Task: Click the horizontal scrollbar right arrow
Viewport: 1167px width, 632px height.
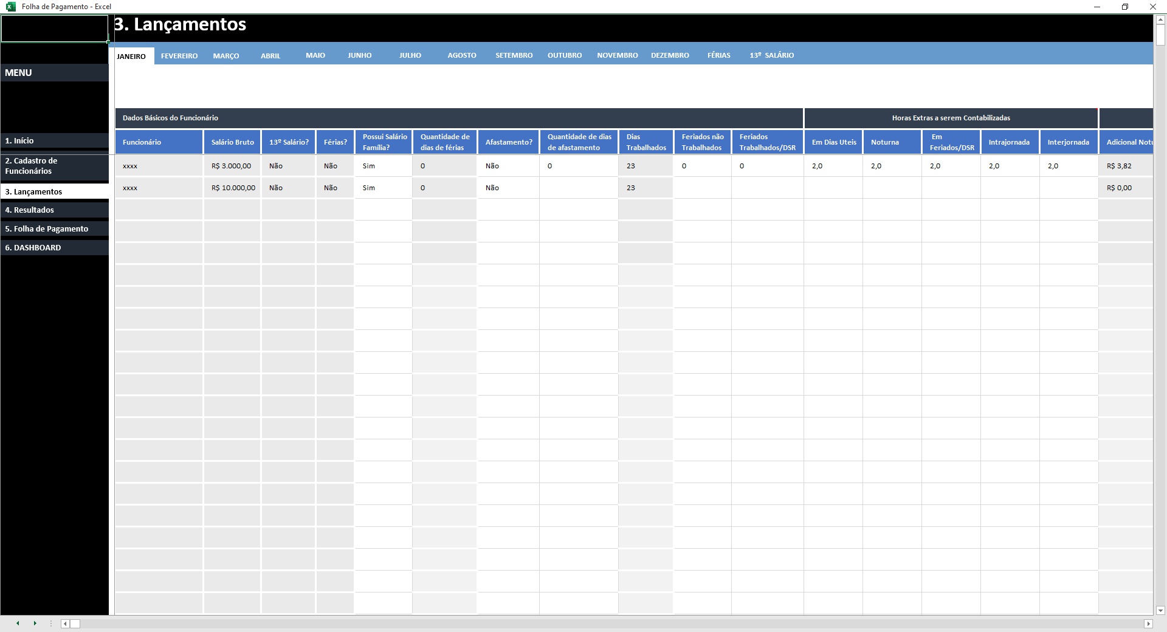Action: pos(1148,623)
